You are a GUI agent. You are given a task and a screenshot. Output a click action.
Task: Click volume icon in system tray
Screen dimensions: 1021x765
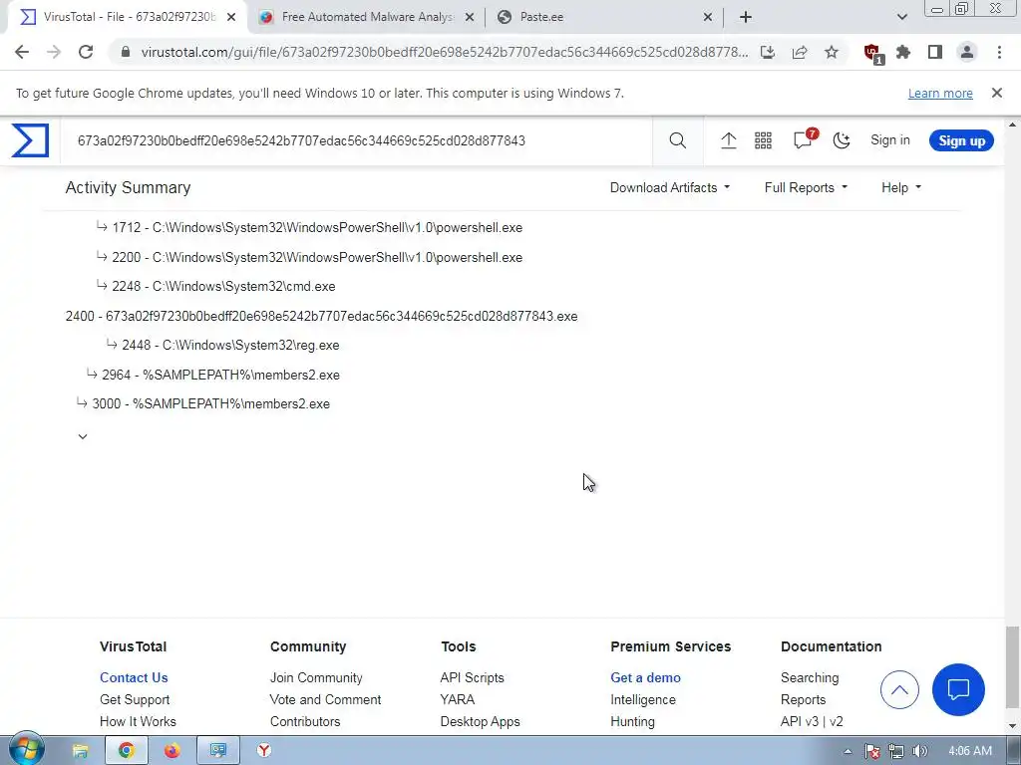(919, 751)
